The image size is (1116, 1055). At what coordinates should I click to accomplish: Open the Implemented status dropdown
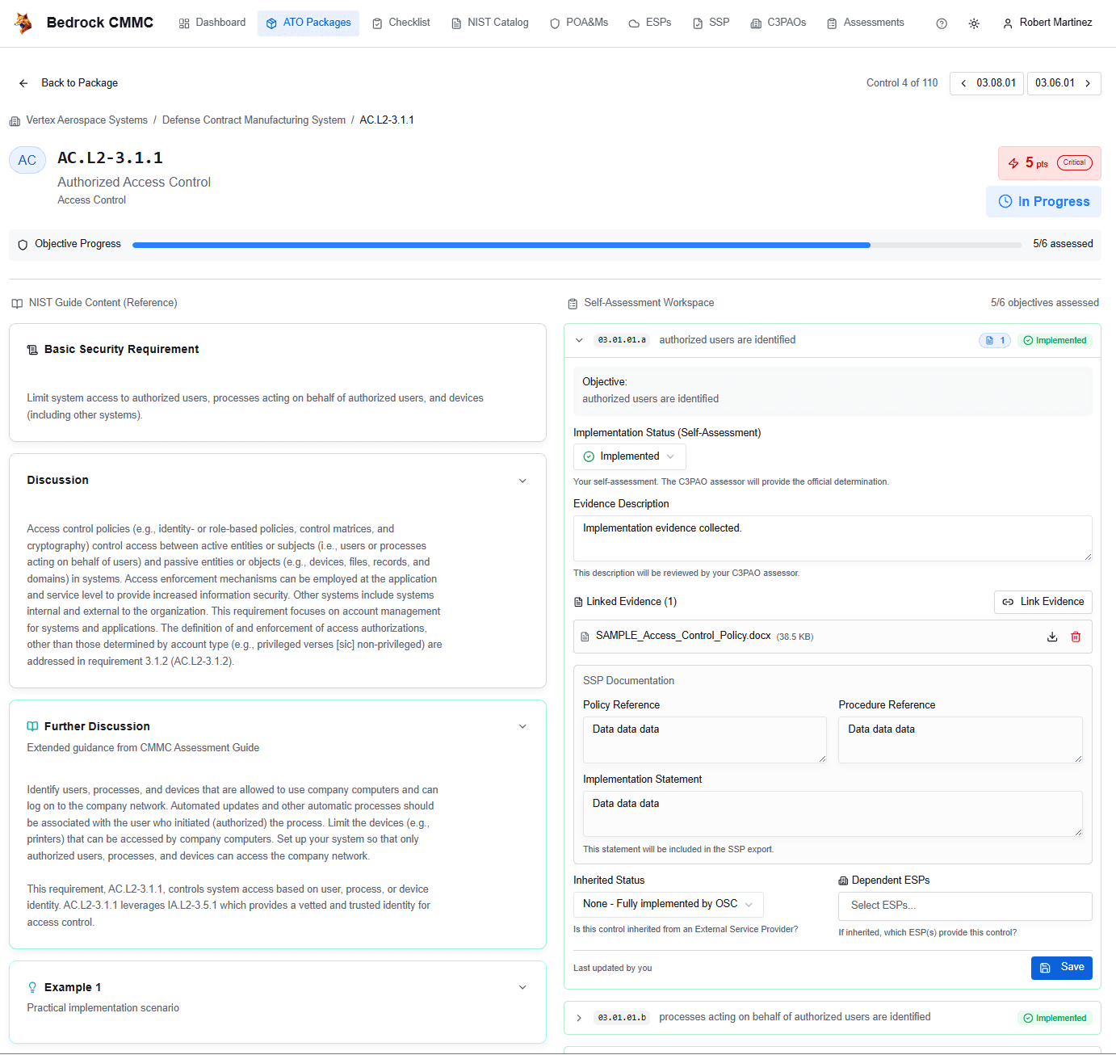coord(629,456)
